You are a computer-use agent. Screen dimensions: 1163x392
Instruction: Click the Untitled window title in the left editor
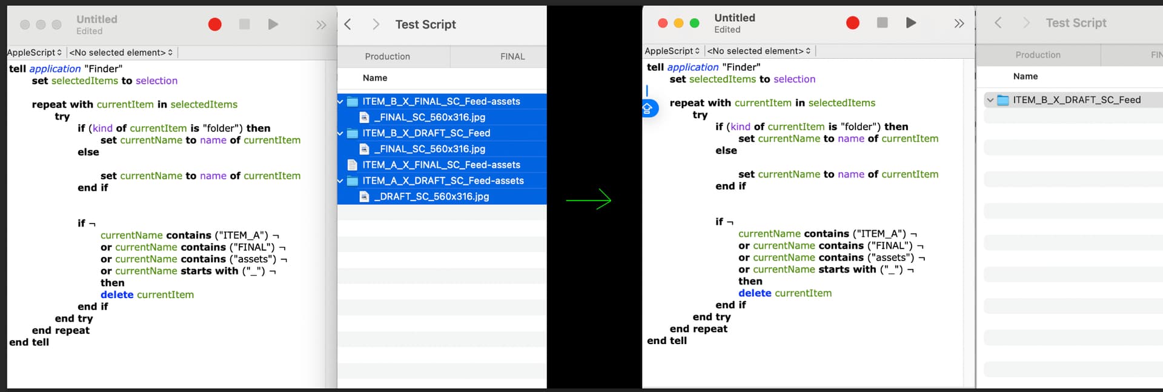[97, 19]
